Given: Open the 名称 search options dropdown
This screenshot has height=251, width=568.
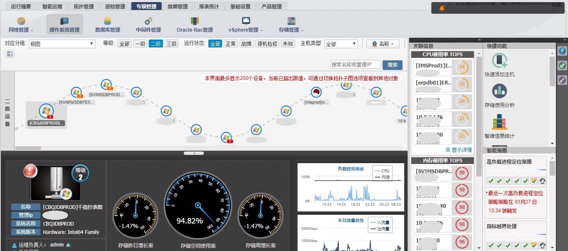Looking at the screenshot, I should pos(383,44).
